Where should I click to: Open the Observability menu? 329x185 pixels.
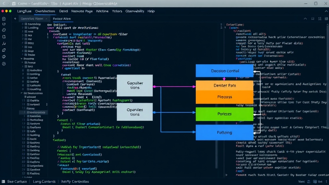click(x=135, y=11)
